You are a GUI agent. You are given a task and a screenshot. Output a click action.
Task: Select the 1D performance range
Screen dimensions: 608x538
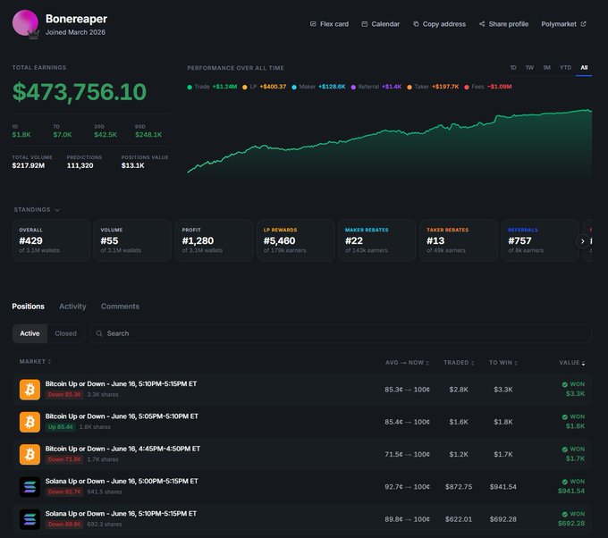[x=513, y=67]
